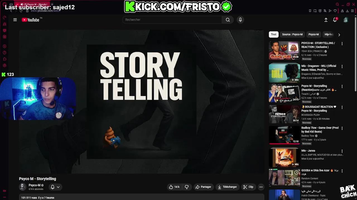Viewport: 357px width, 200px height.
Task: Open options for Mix - Janna
Action: [342, 151]
